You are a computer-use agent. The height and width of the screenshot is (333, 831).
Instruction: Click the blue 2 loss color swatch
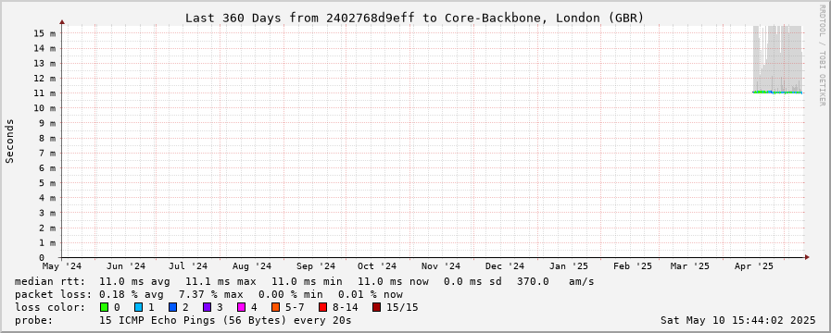pyautogui.click(x=172, y=307)
